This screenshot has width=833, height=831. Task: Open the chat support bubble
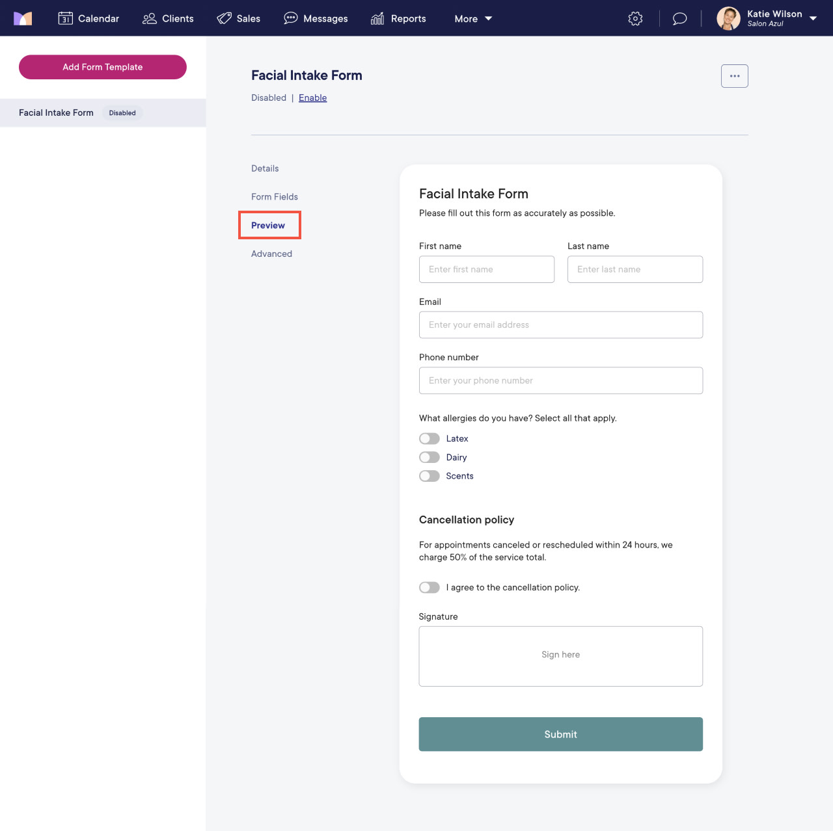pos(679,18)
